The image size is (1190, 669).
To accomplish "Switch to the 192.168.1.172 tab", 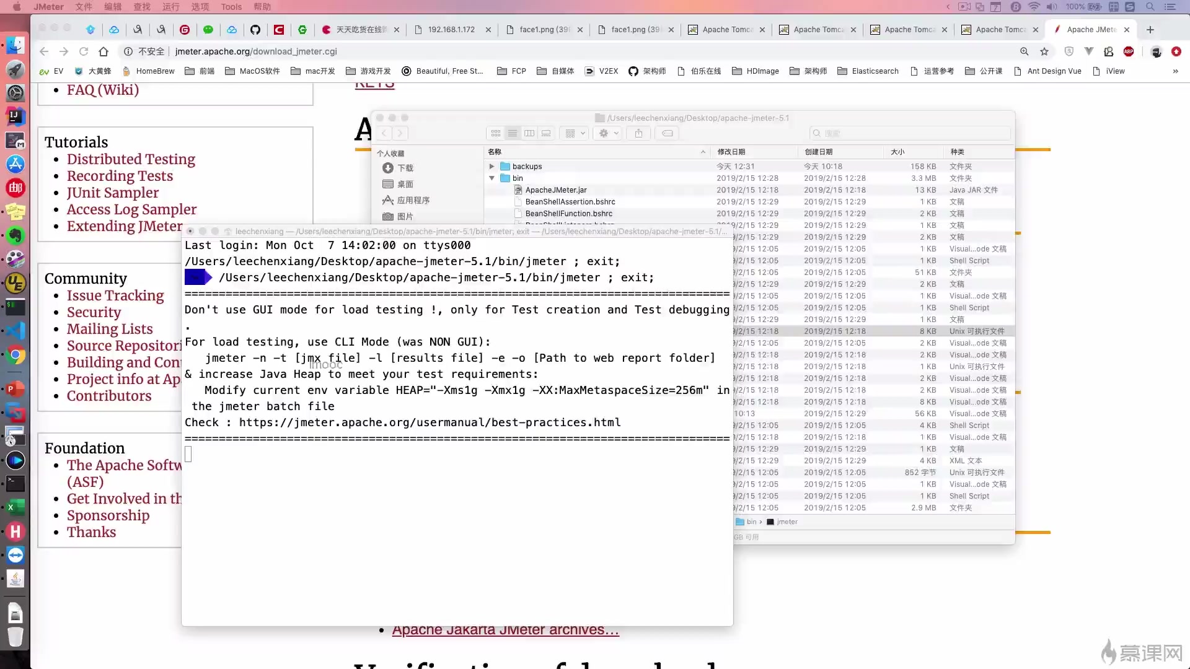I will coord(451,30).
